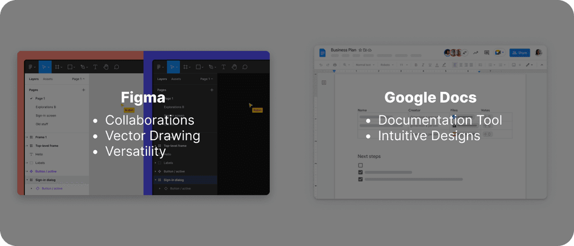Open the font size 11 dropdown
Viewport: 574px width, 246px height.
pyautogui.click(x=404, y=65)
